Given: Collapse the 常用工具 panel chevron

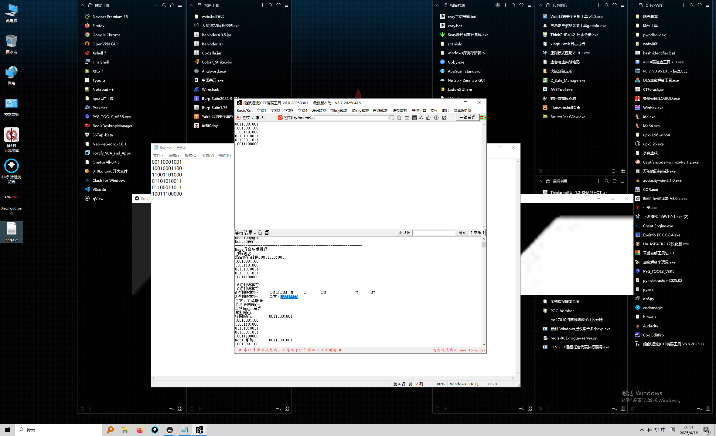Looking at the screenshot, I should pyautogui.click(x=192, y=5).
